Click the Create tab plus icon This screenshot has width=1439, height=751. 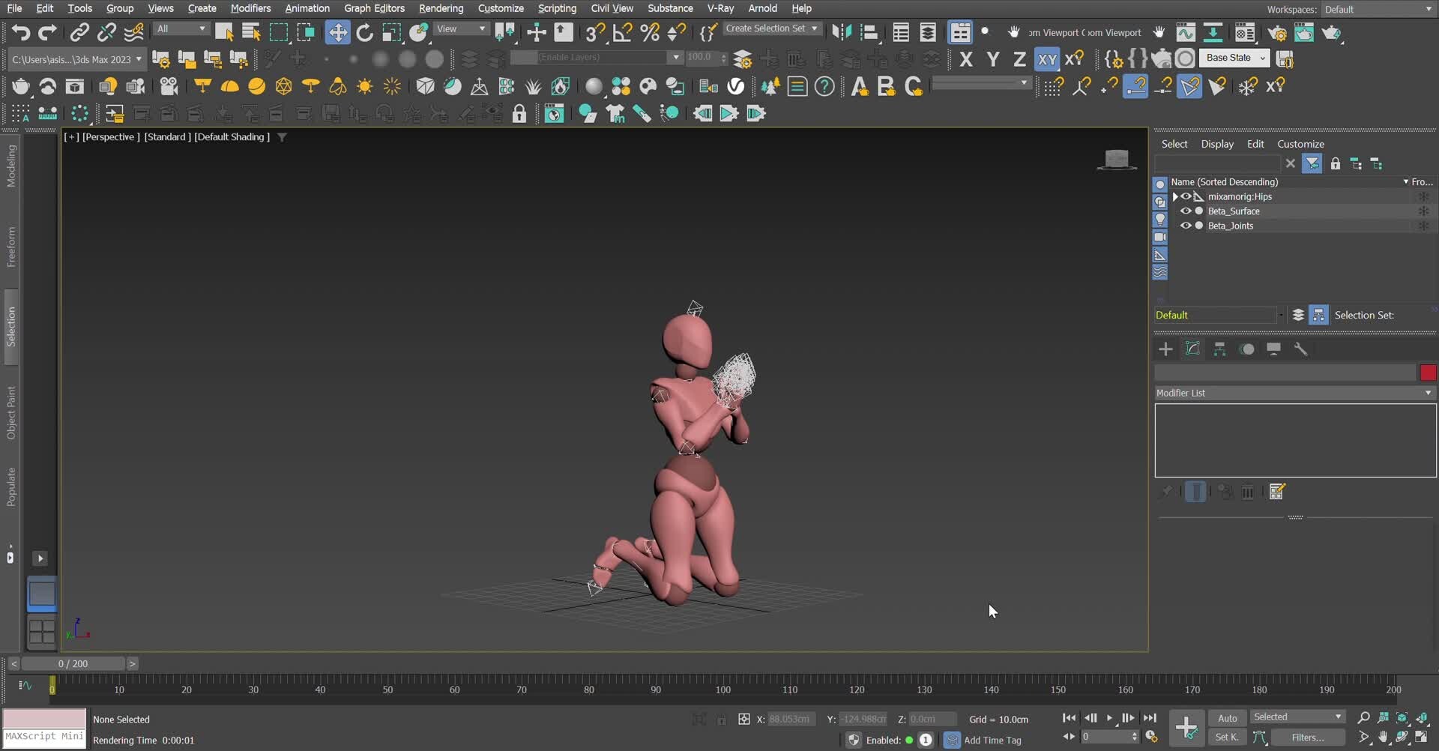tap(1165, 349)
